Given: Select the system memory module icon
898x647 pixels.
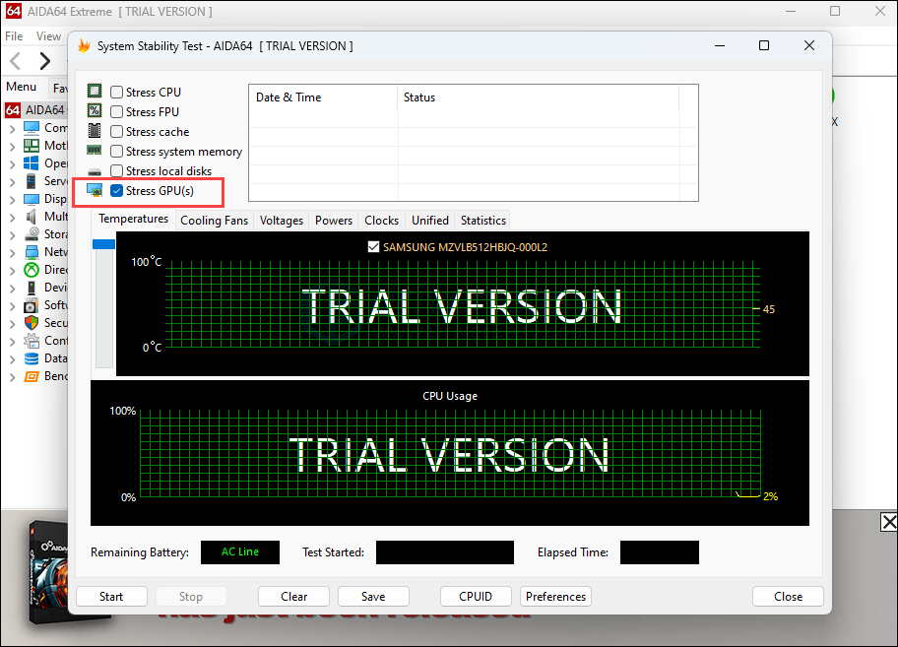Looking at the screenshot, I should click(94, 151).
